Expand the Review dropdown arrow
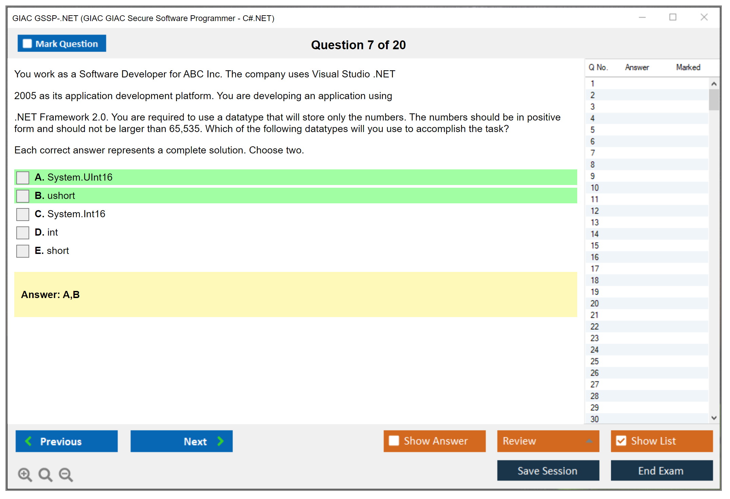The height and width of the screenshot is (499, 730). click(x=589, y=441)
